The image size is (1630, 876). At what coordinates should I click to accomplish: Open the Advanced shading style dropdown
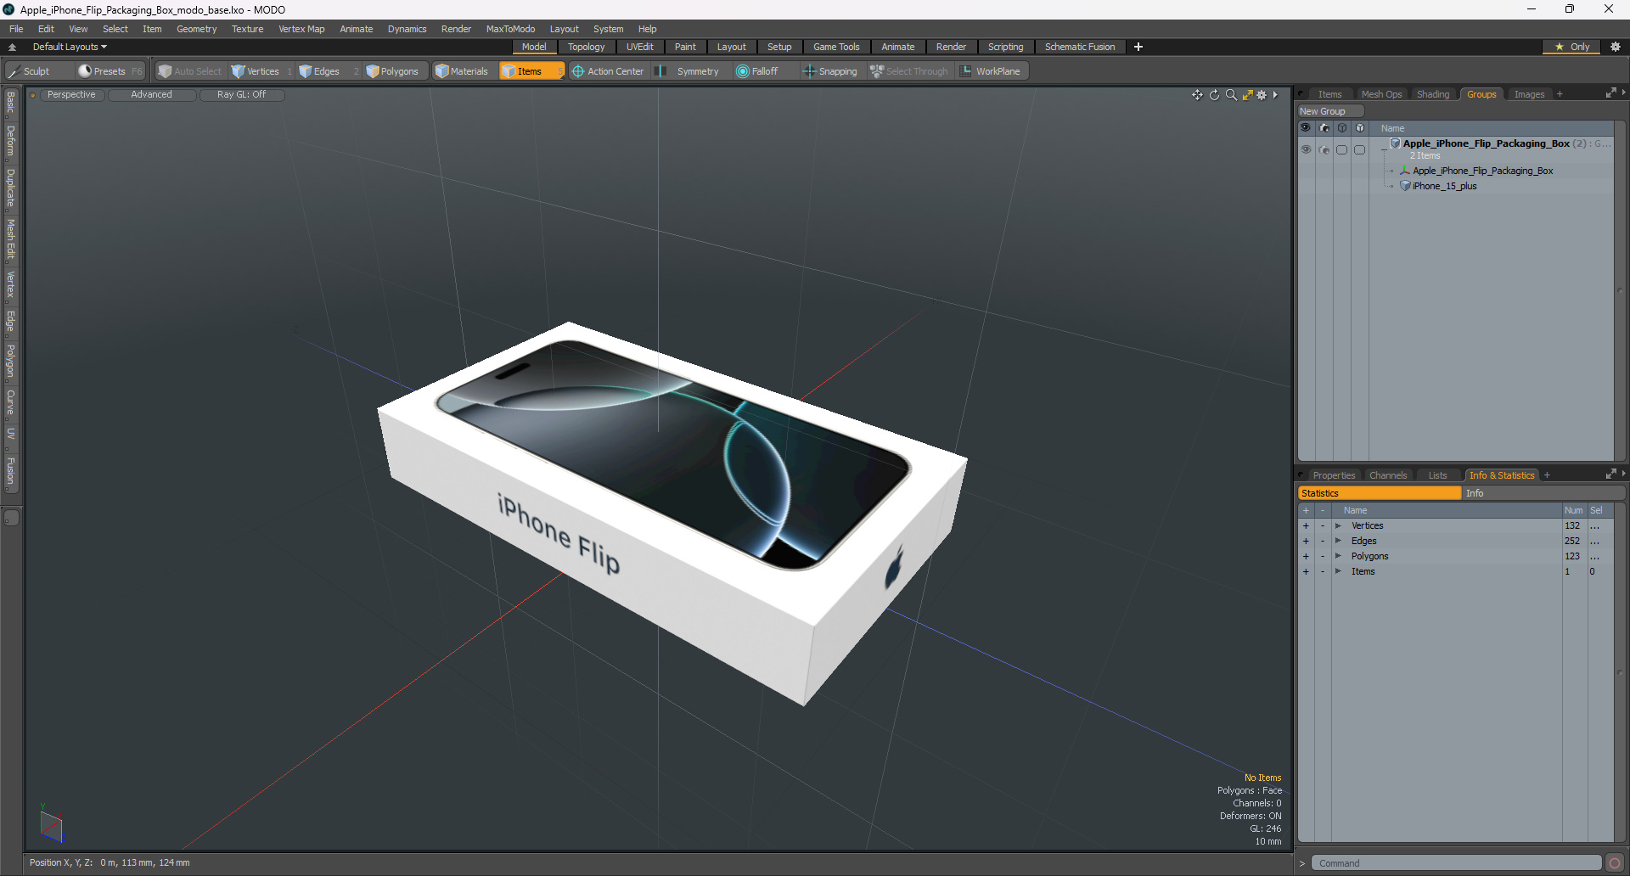pos(151,95)
